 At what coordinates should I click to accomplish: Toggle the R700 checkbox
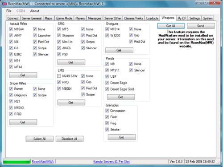(11, 114)
